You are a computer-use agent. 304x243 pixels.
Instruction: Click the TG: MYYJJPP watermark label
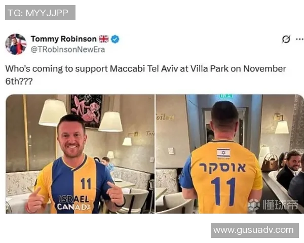point(40,13)
